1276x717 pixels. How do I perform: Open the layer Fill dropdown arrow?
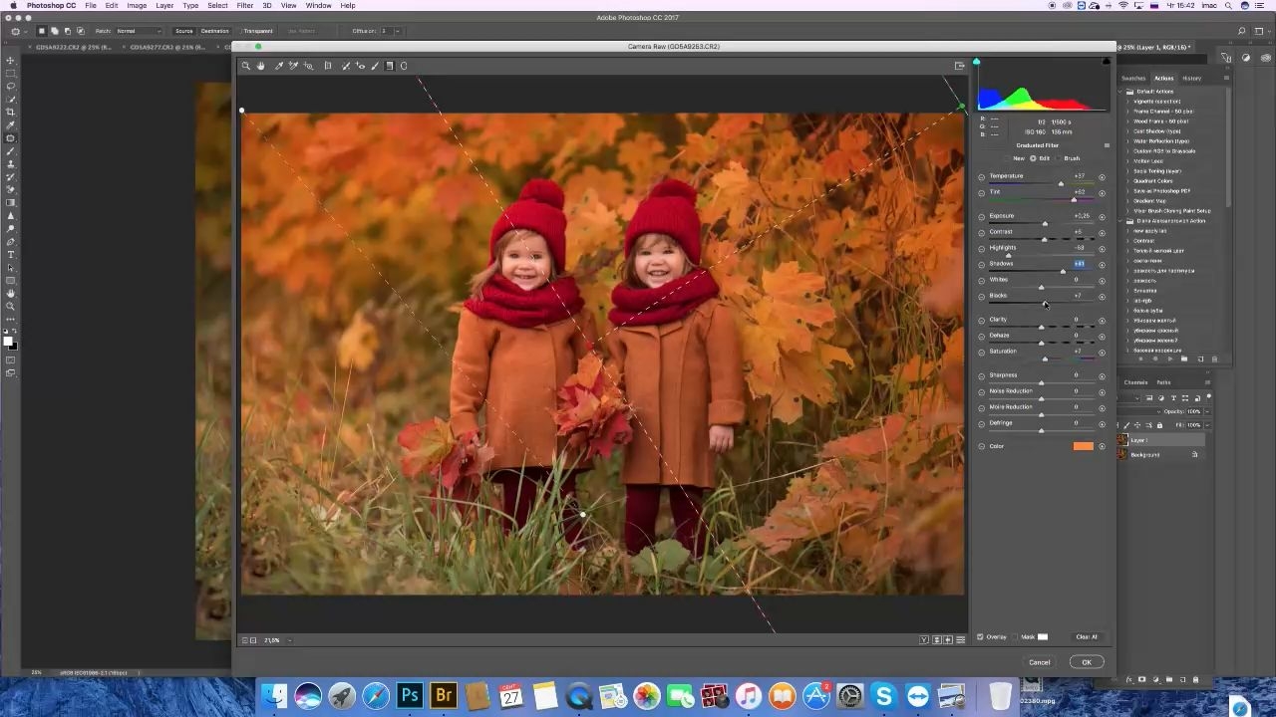[x=1206, y=425]
